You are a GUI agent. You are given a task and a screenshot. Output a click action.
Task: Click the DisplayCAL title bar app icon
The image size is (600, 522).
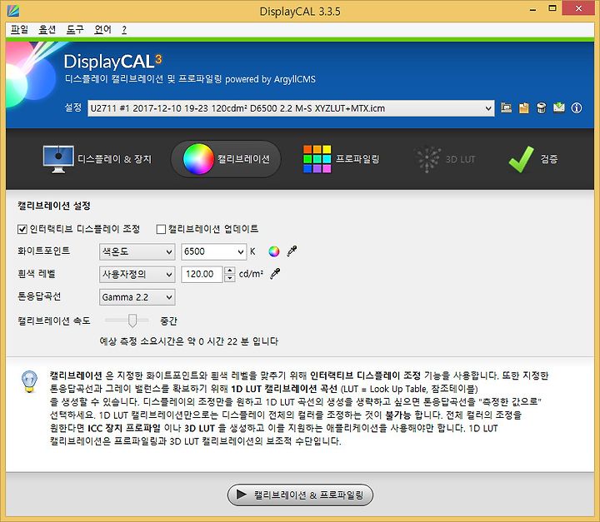pos(12,11)
